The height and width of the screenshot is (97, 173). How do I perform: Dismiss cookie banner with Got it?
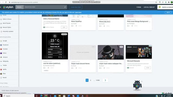(168, 12)
